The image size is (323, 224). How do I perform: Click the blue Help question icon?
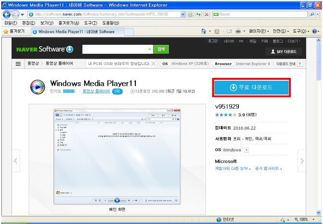coord(314,31)
